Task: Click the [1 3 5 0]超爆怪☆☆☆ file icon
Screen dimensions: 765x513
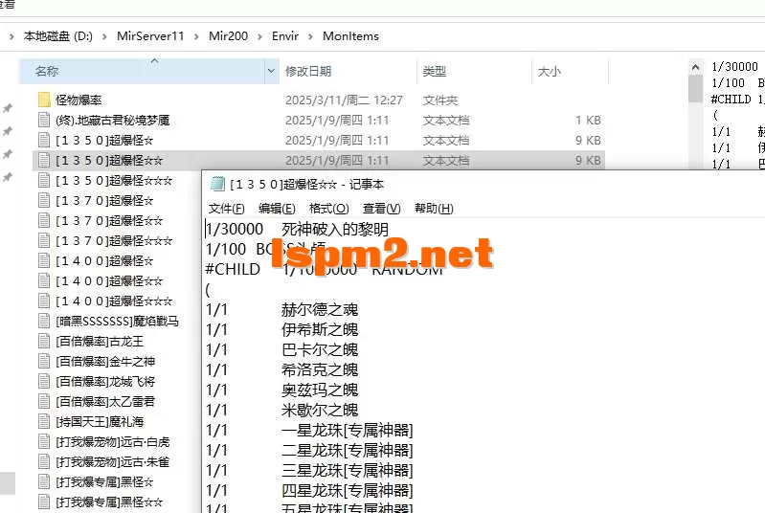Action: click(x=44, y=181)
